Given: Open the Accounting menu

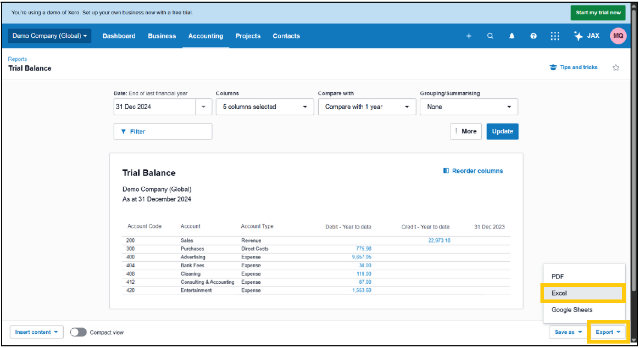Looking at the screenshot, I should pos(206,36).
